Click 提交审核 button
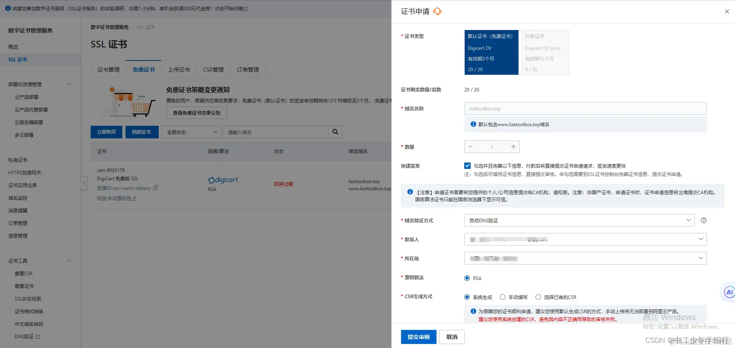 coord(419,337)
